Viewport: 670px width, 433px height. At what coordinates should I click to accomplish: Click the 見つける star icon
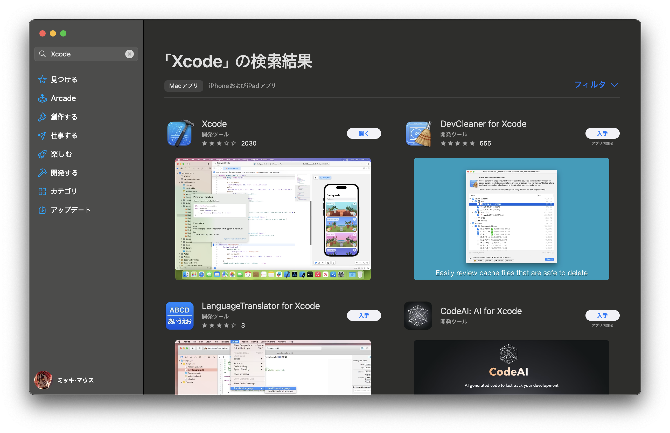point(42,80)
